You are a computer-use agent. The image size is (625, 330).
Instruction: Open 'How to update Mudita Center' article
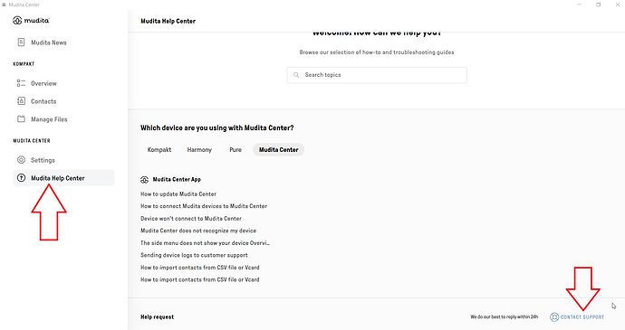click(178, 193)
